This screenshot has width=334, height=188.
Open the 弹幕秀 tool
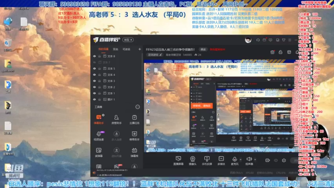pos(134,152)
